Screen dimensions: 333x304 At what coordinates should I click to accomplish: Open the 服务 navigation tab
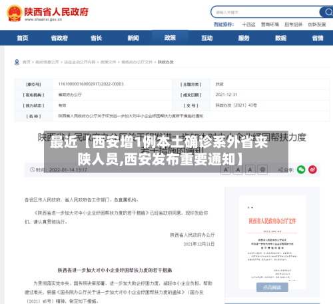[244, 38]
